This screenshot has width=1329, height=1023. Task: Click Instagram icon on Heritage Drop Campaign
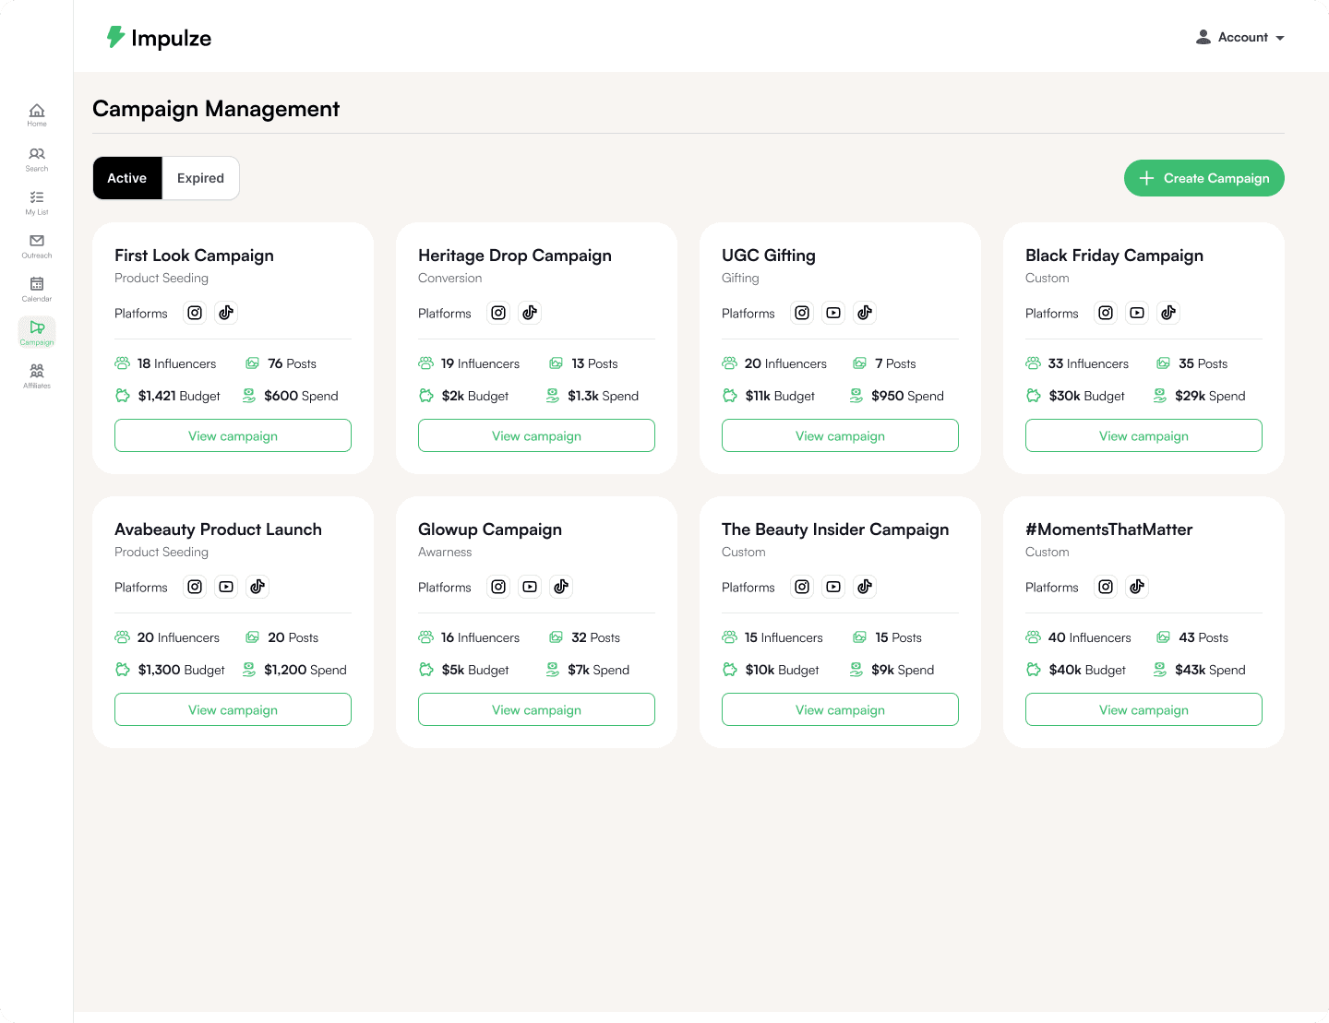(498, 313)
